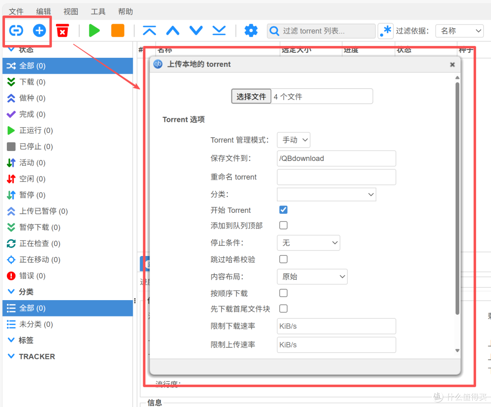The width and height of the screenshot is (491, 407).
Task: Enable 跳过哈希校验 checkbox
Action: [283, 259]
